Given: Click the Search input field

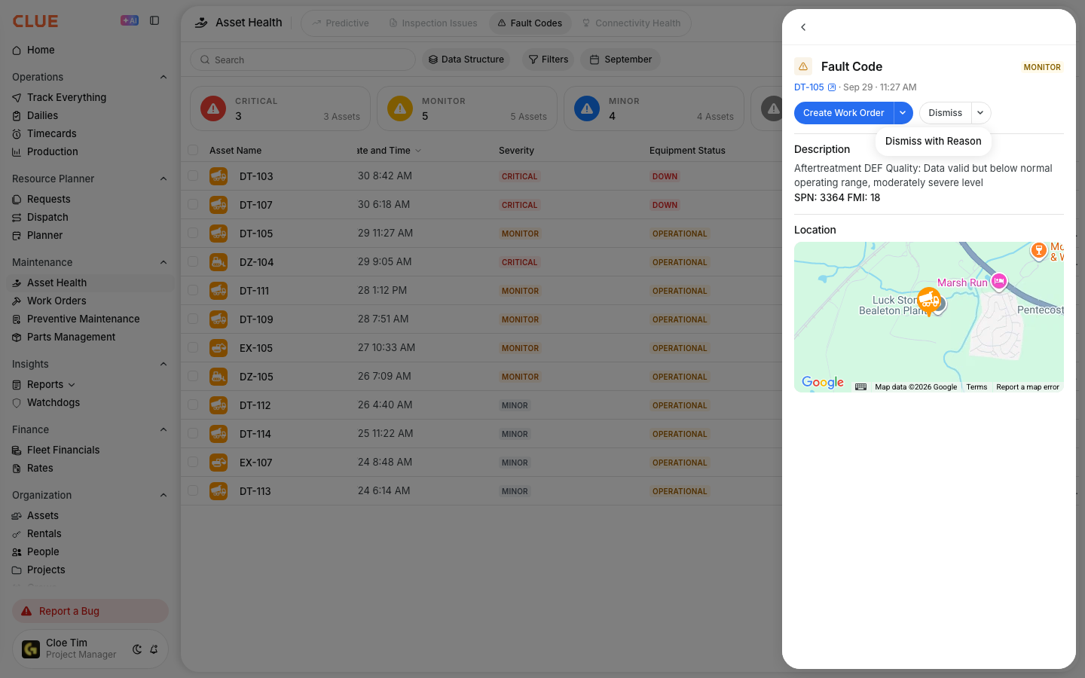Looking at the screenshot, I should [x=303, y=60].
